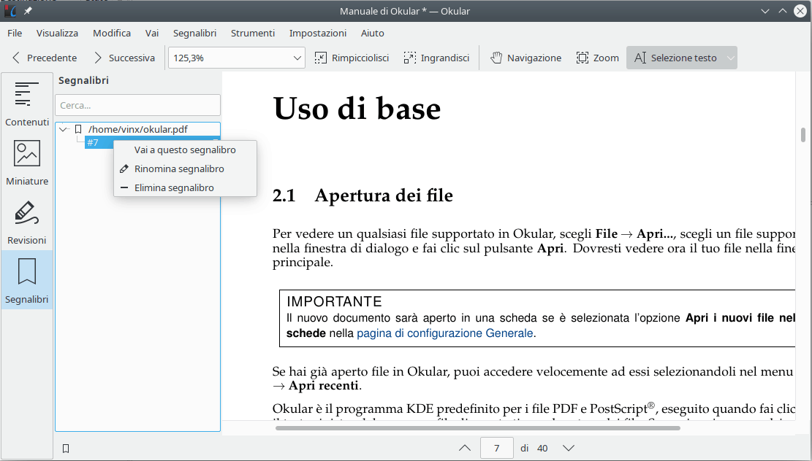Image resolution: width=812 pixels, height=461 pixels.
Task: Collapse the /home/vinx/okular.pdf tree node
Action: [64, 129]
